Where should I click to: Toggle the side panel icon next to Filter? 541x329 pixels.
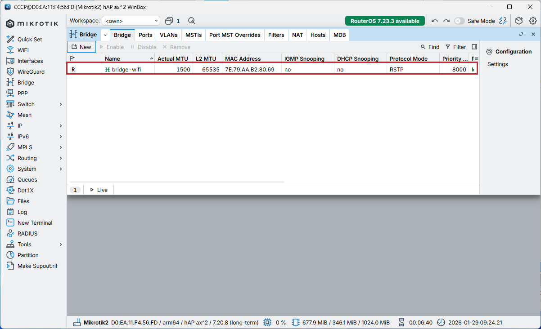[x=474, y=47]
